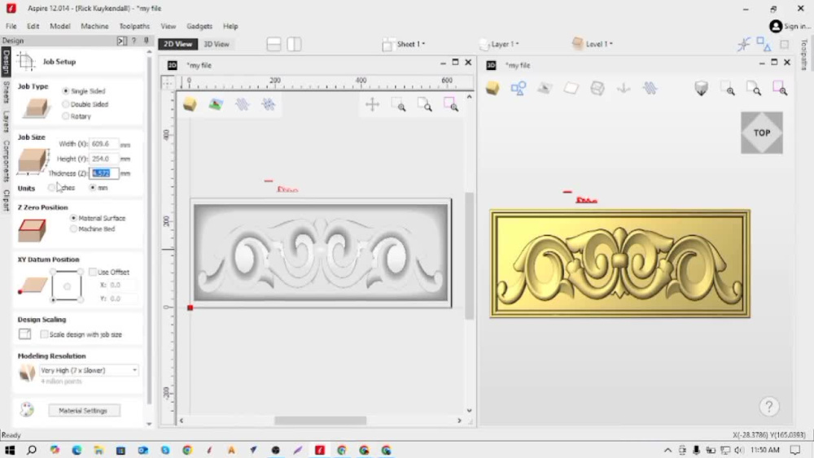Click the help question mark in 3D view
The image size is (814, 458).
769,406
